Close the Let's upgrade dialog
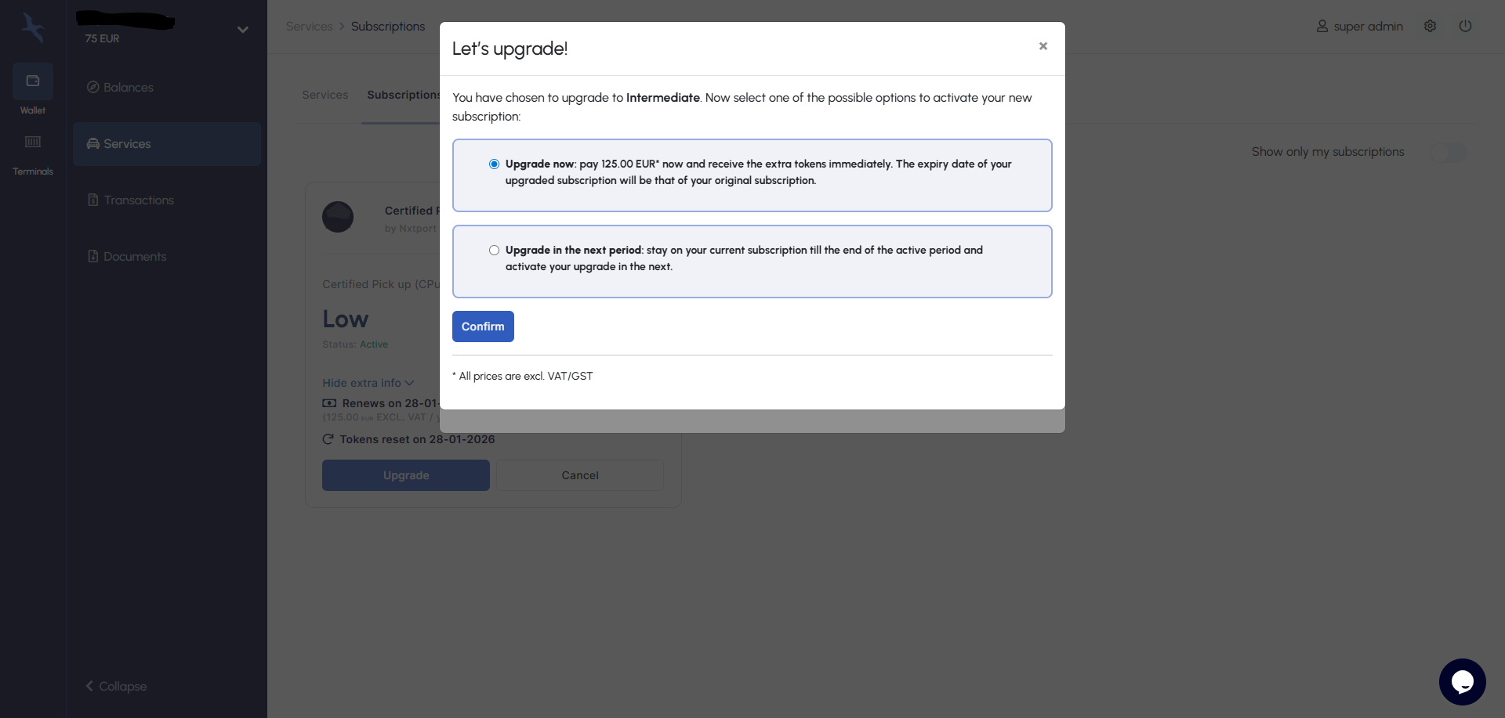 click(1043, 46)
